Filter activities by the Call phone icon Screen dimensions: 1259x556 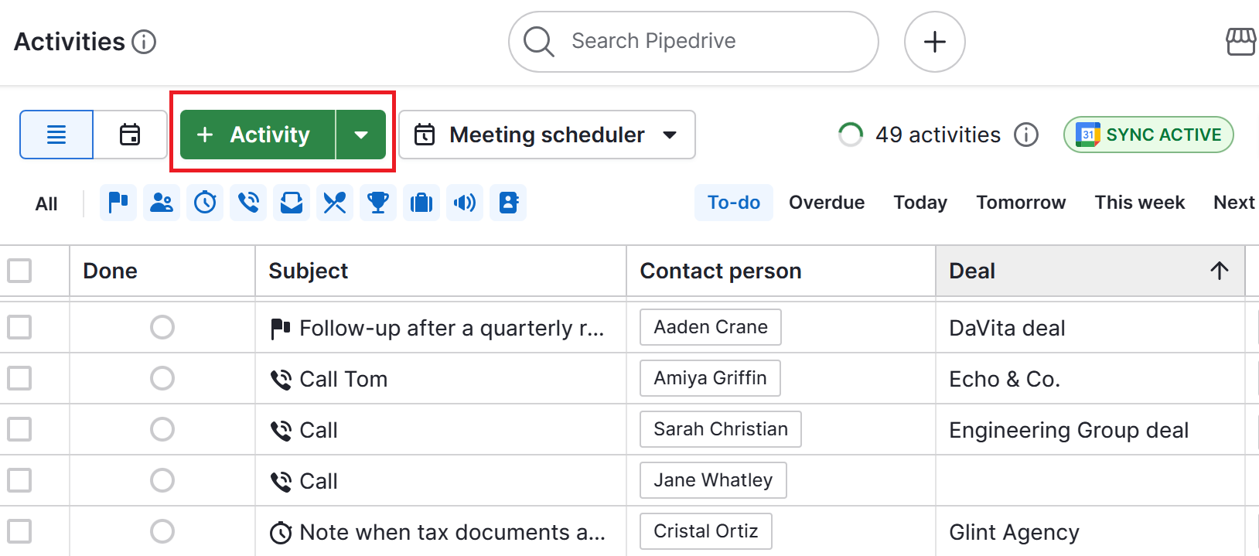pos(248,203)
